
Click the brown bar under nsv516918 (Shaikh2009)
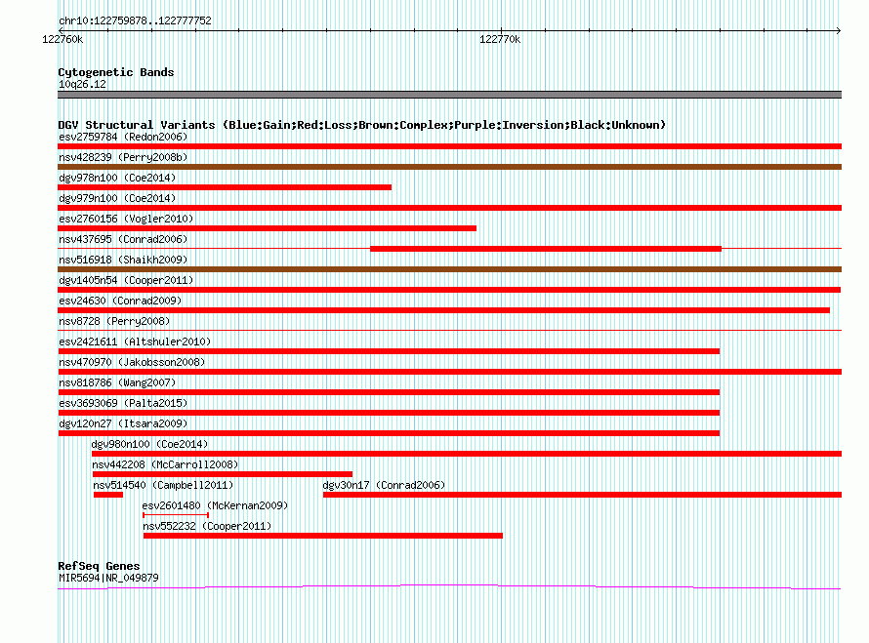coord(449,269)
